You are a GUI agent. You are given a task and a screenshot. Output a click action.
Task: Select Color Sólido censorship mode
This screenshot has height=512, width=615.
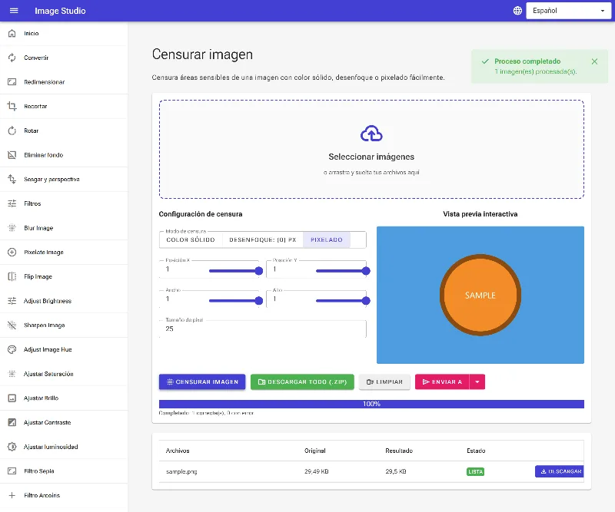191,239
